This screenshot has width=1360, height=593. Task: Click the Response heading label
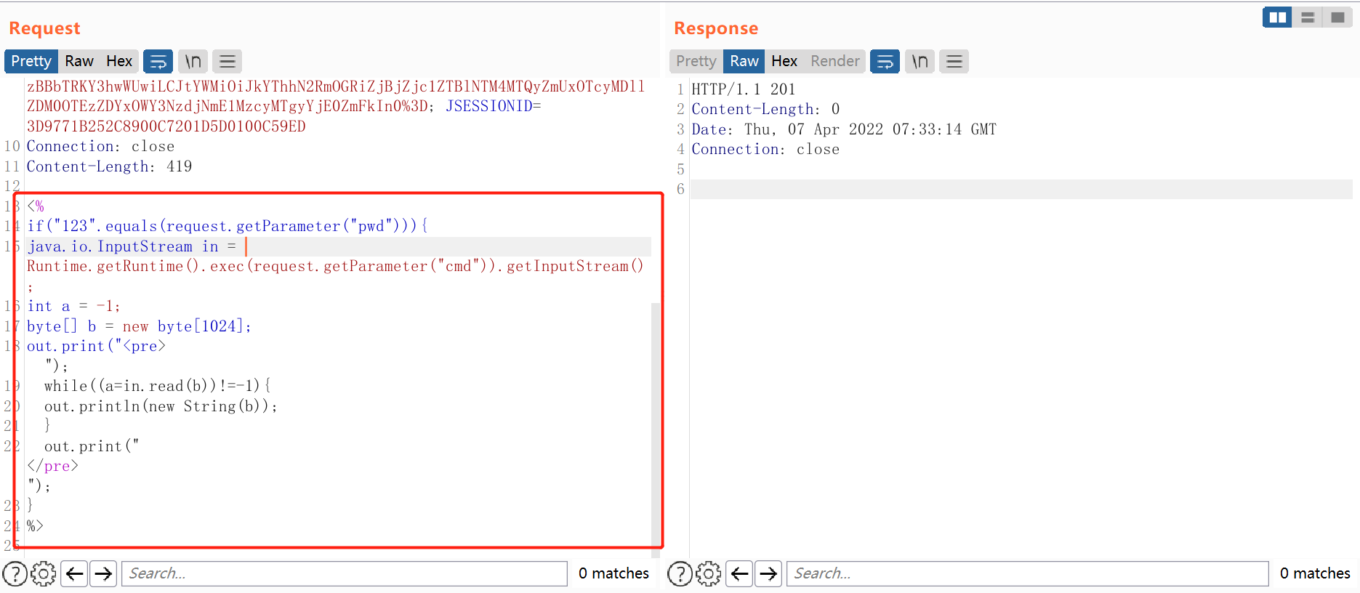click(716, 28)
